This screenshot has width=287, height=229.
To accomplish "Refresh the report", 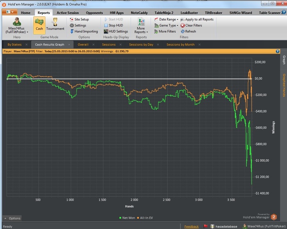I will click(188, 31).
